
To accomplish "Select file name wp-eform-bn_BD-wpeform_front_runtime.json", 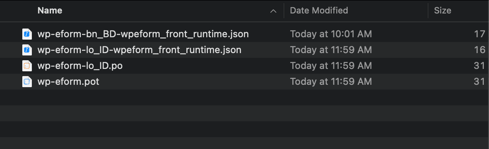I will pos(143,34).
